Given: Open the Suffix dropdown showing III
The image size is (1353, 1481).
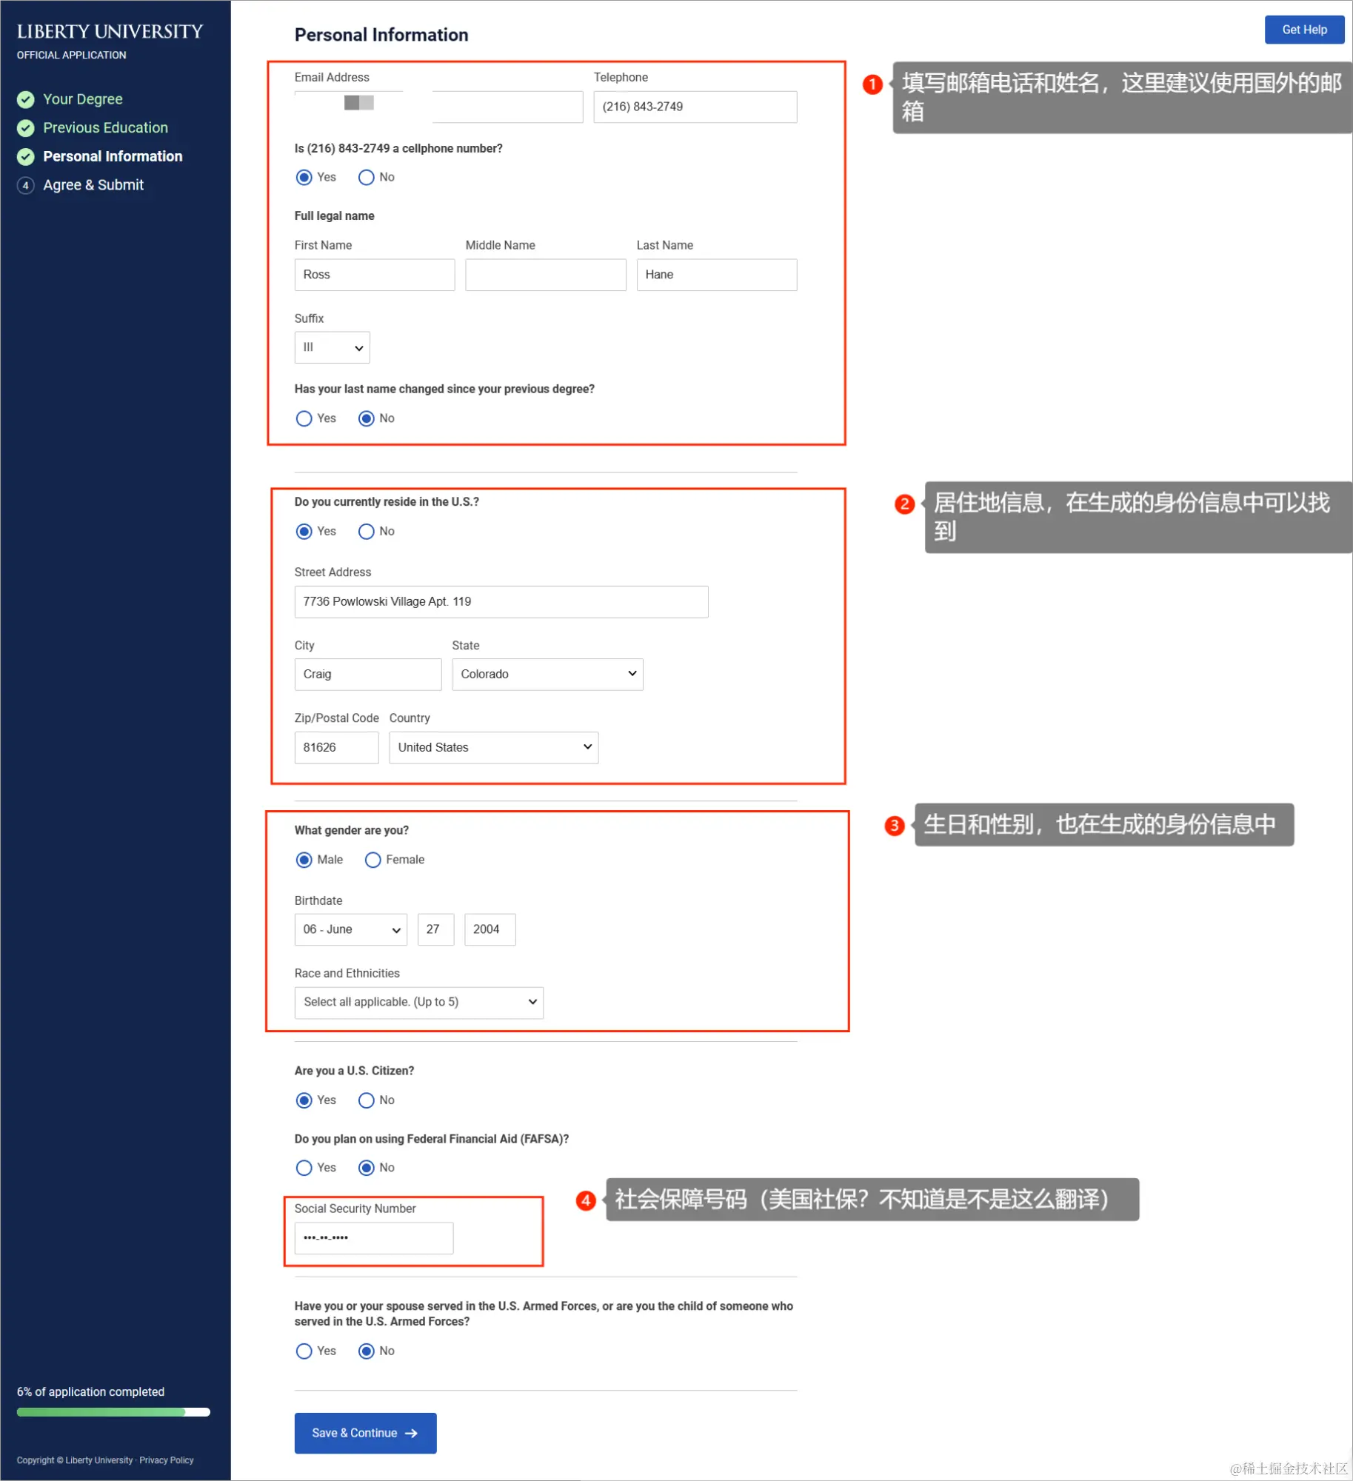Looking at the screenshot, I should (331, 347).
